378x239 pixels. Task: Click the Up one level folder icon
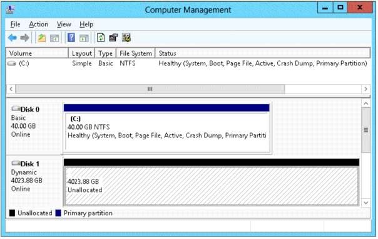coord(42,38)
